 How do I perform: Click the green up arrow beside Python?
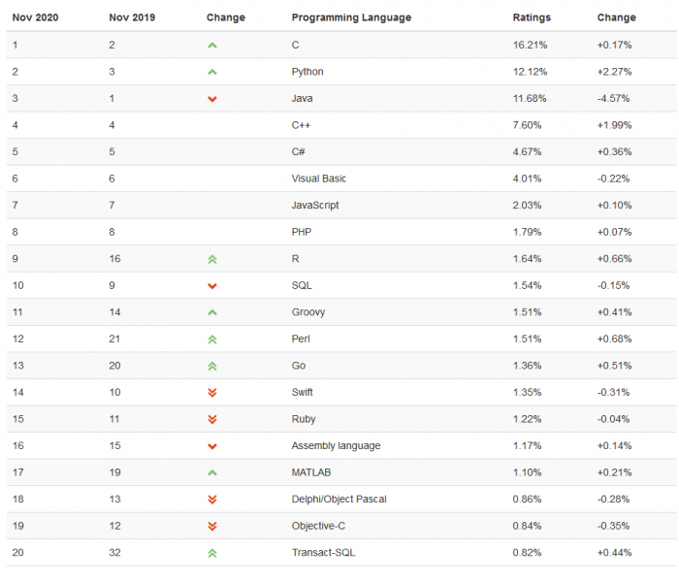(211, 72)
